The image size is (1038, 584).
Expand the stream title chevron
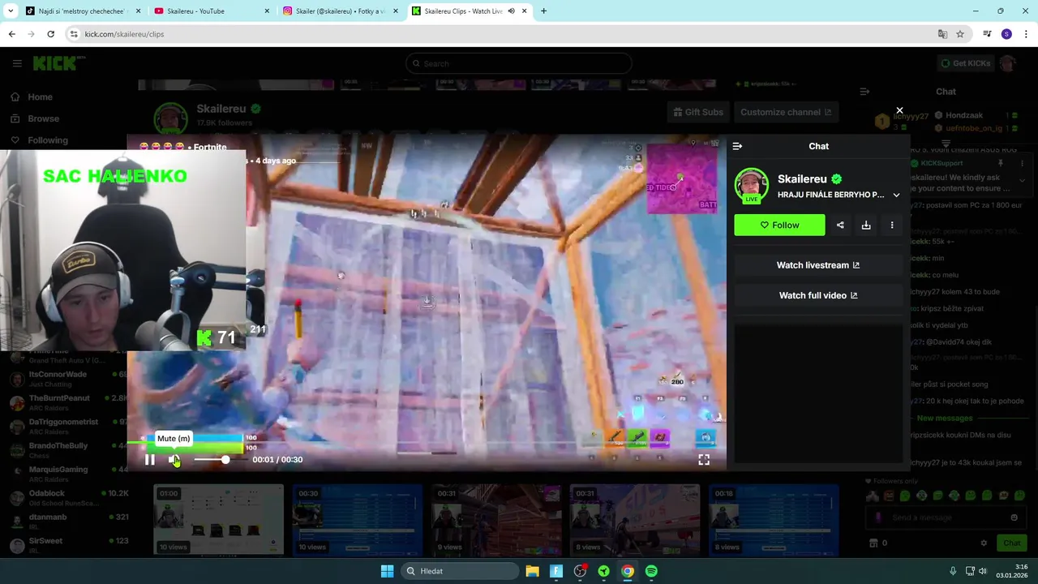click(896, 195)
